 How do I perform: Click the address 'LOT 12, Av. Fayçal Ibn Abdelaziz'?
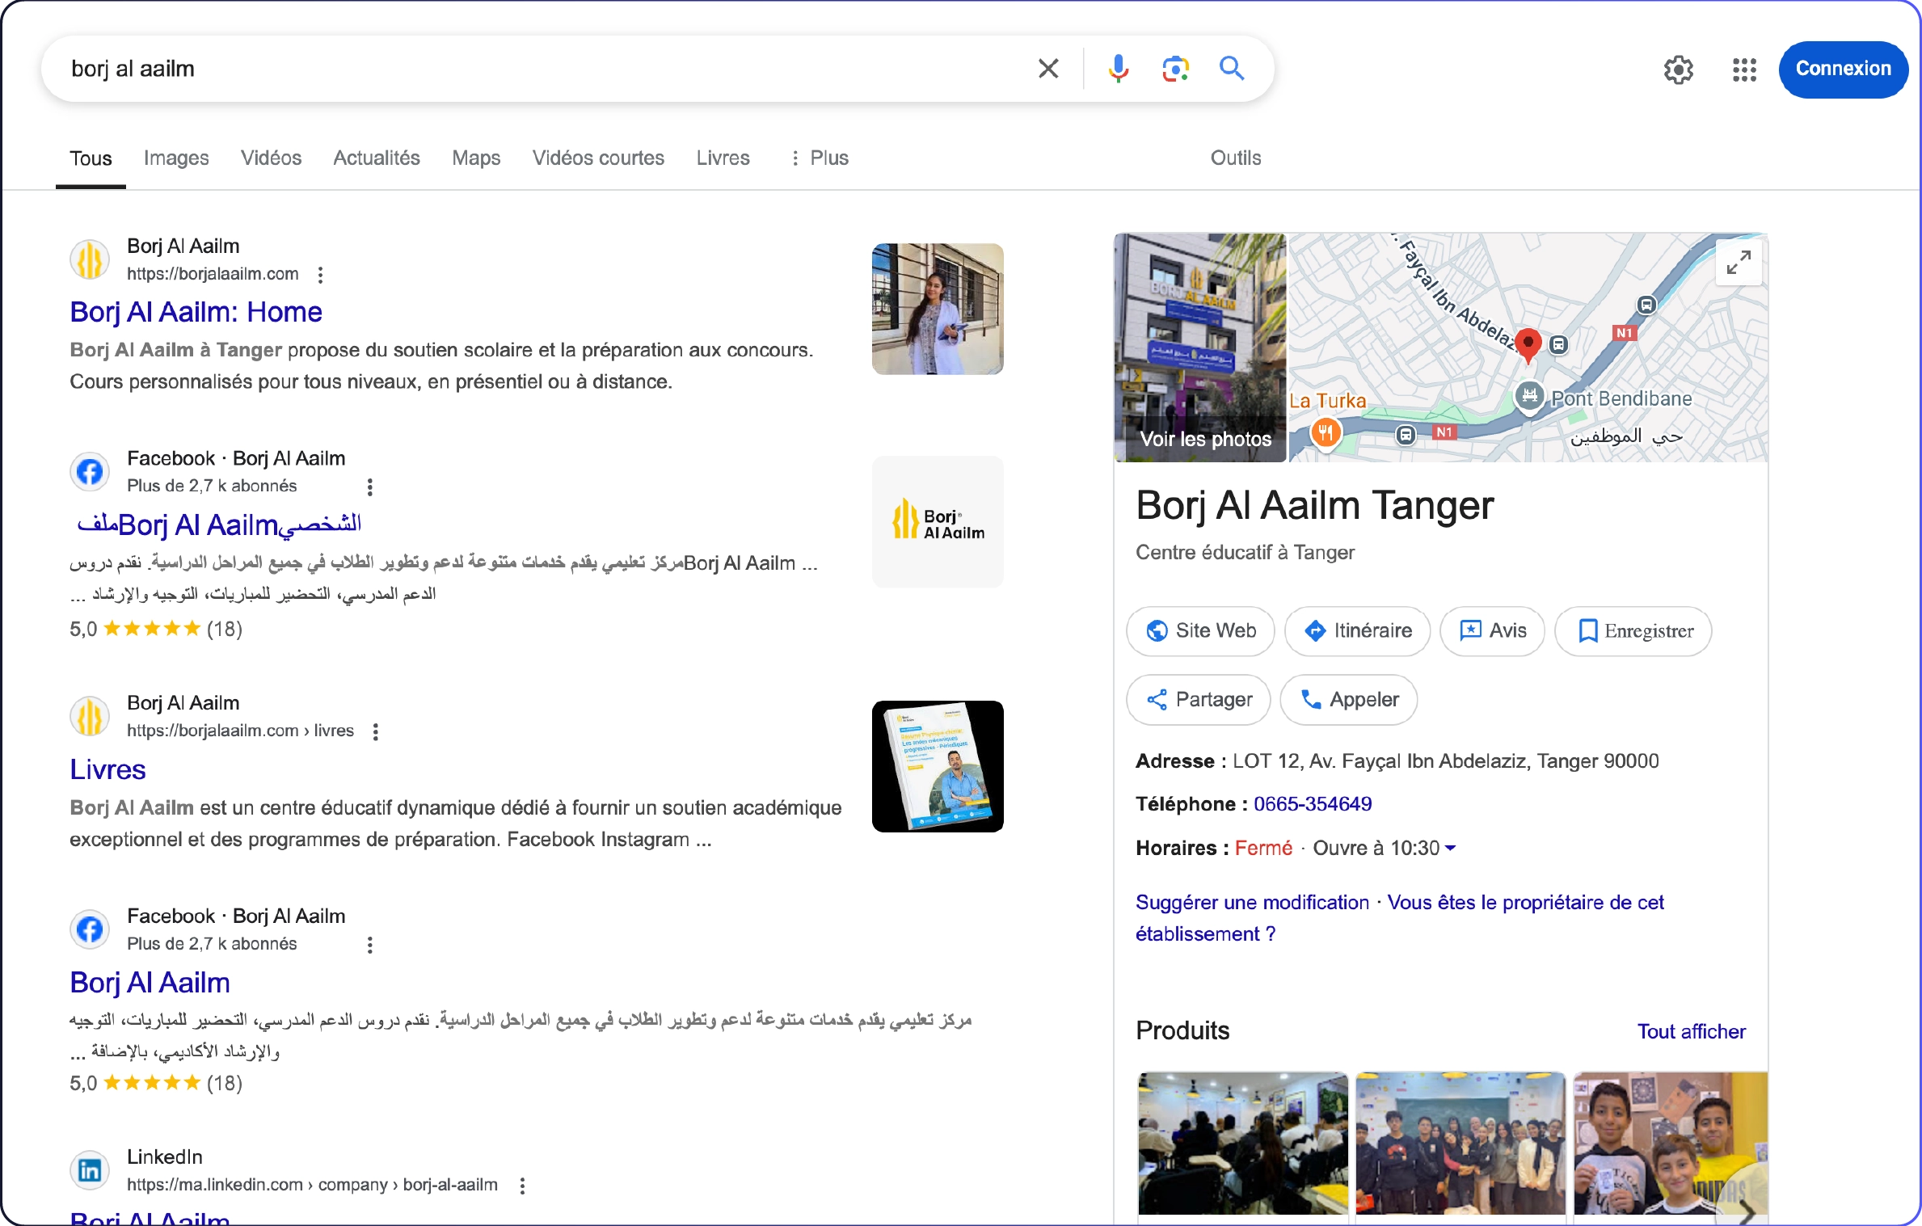(1445, 761)
